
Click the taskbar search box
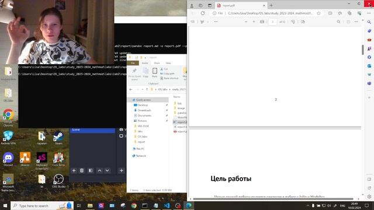(x=41, y=205)
